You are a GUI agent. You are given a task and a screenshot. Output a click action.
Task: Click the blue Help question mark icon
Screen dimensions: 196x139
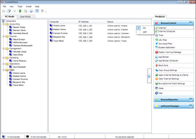coord(156,93)
